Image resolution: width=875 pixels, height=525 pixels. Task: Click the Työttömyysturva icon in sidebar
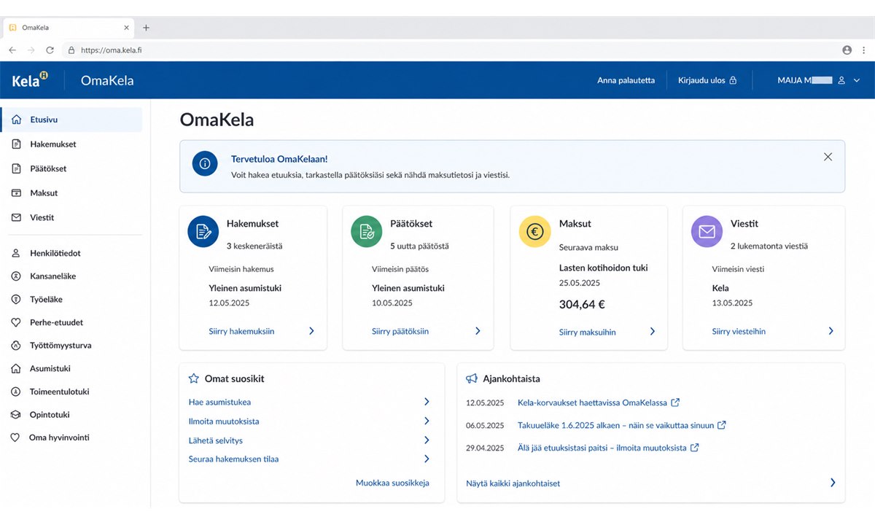15,346
